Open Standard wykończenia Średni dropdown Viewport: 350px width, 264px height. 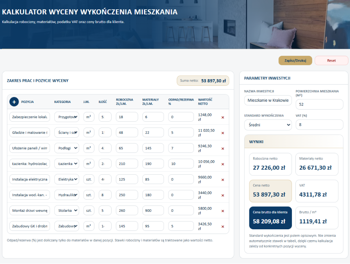268,125
